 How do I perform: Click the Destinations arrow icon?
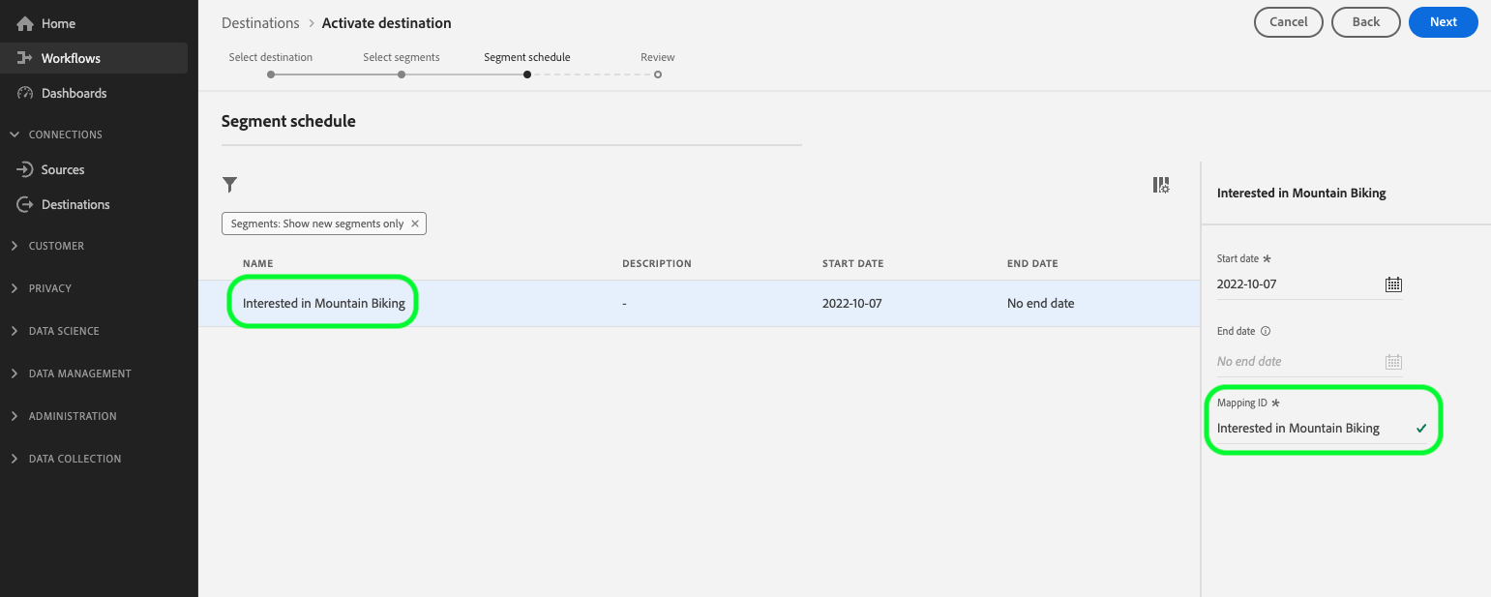pos(25,204)
